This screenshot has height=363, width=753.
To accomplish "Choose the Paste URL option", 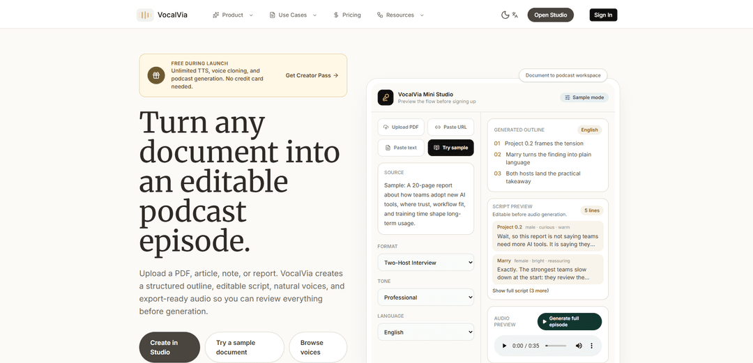I will 450,128.
